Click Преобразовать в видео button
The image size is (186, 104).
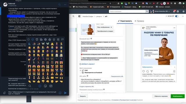pyautogui.click(x=105, y=31)
